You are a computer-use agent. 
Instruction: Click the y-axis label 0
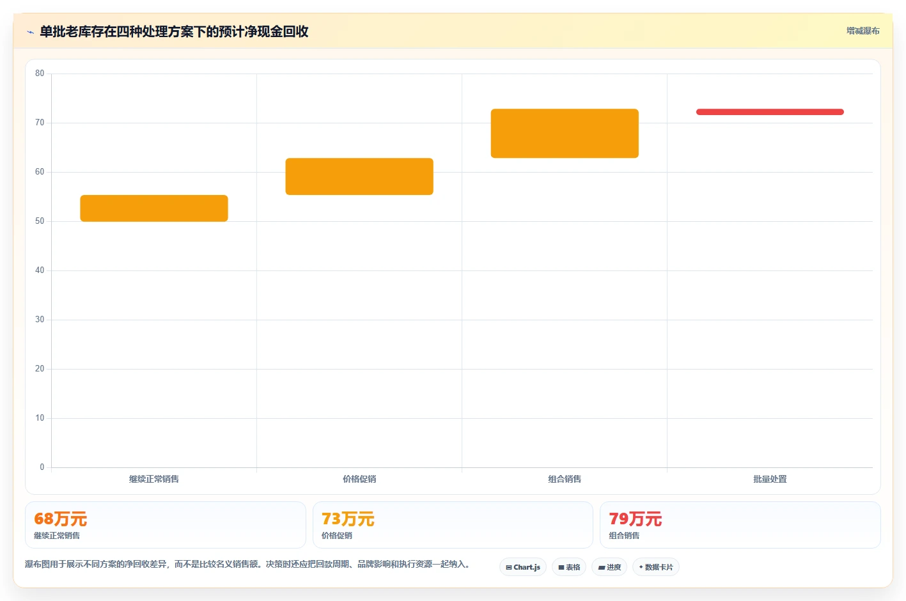coord(42,467)
